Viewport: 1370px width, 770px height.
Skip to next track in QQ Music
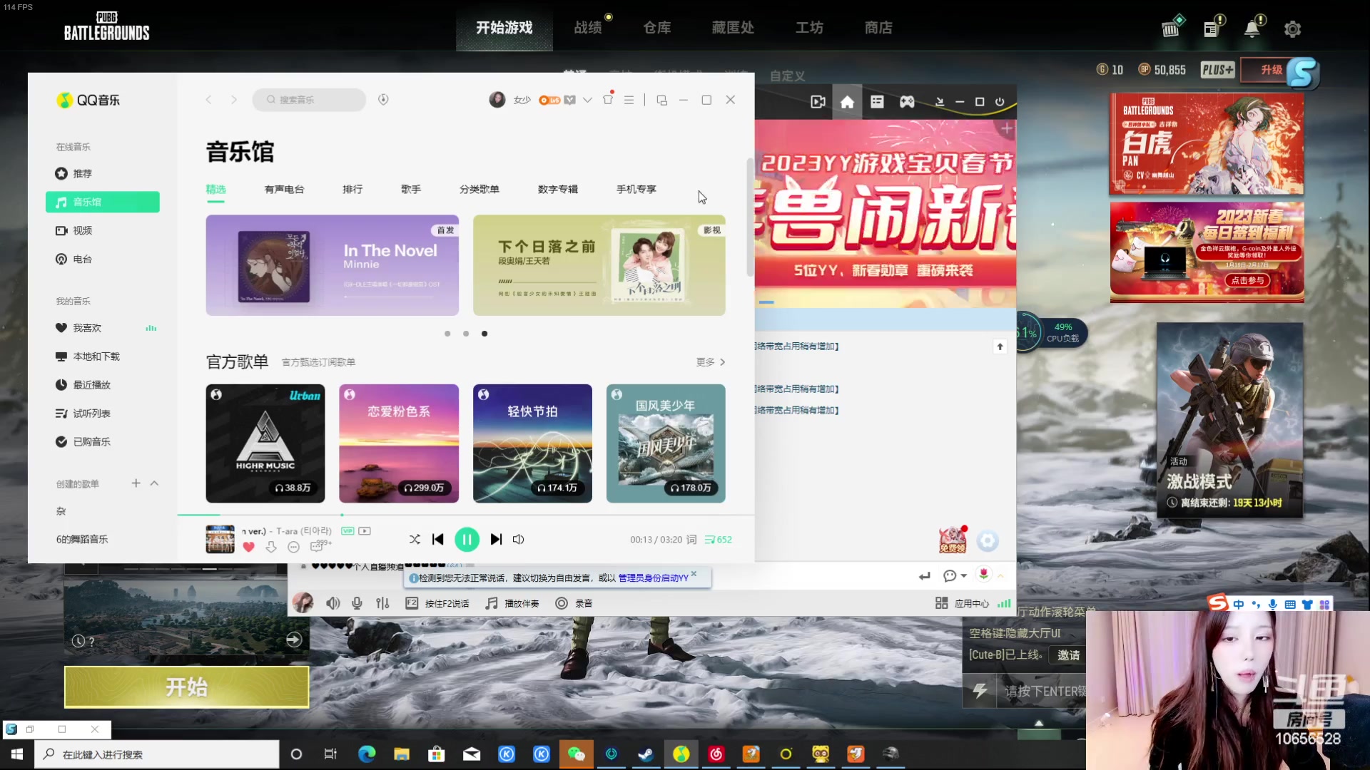[496, 540]
